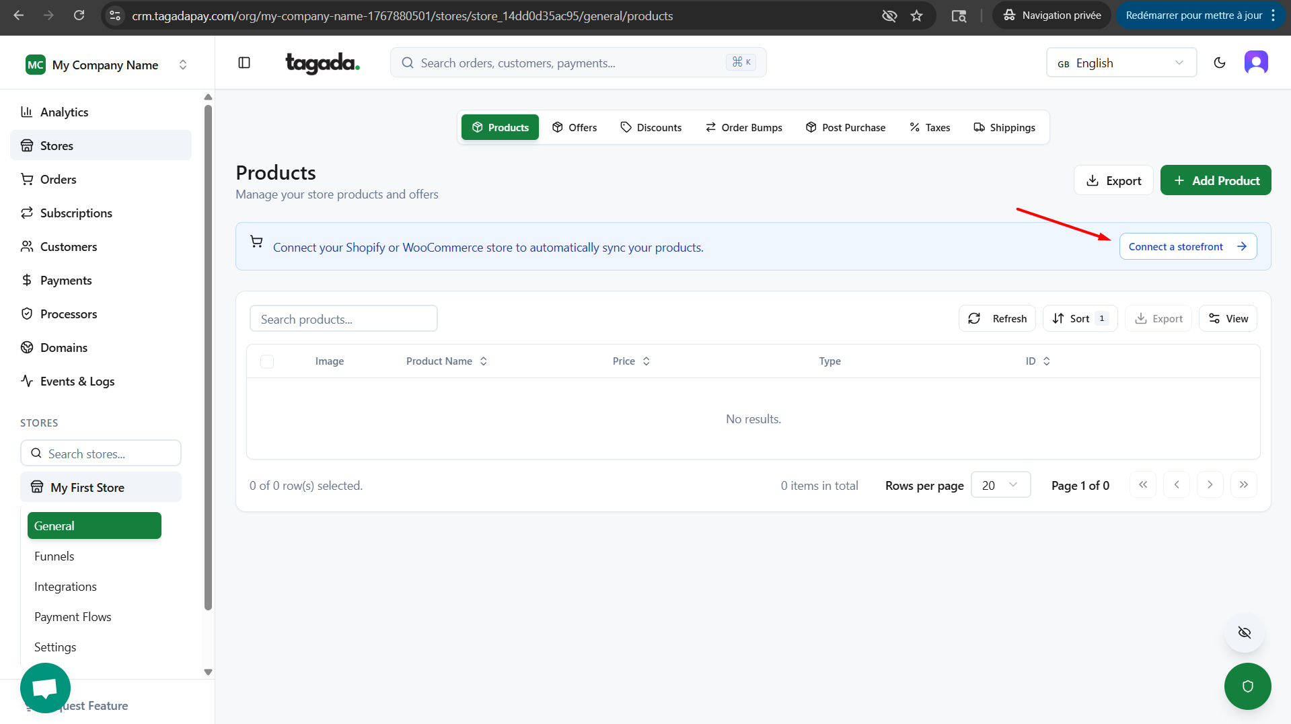The height and width of the screenshot is (724, 1291).
Task: Click the user profile avatar
Action: (1255, 63)
